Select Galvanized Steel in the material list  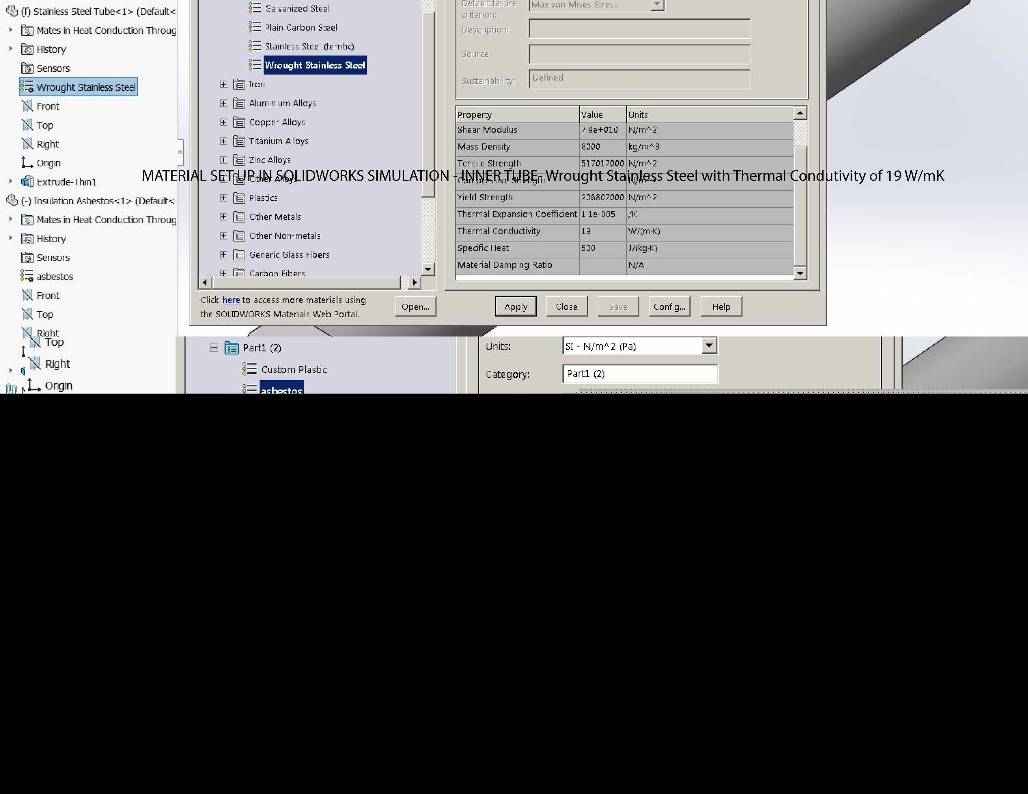coord(297,8)
